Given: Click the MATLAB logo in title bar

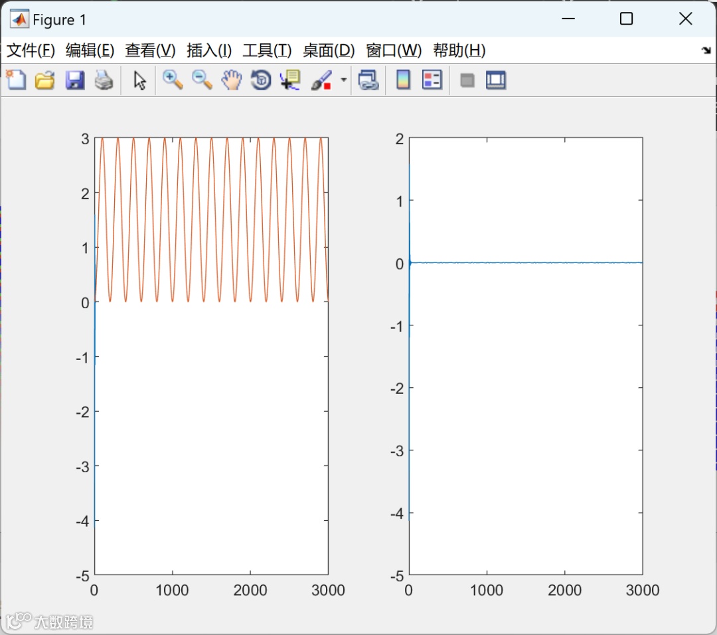Looking at the screenshot, I should 19,19.
